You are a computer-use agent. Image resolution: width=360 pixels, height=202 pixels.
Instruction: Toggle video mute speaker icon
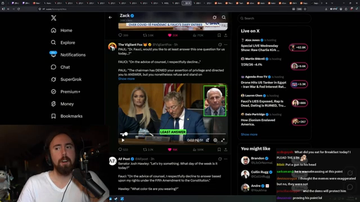click(x=208, y=140)
